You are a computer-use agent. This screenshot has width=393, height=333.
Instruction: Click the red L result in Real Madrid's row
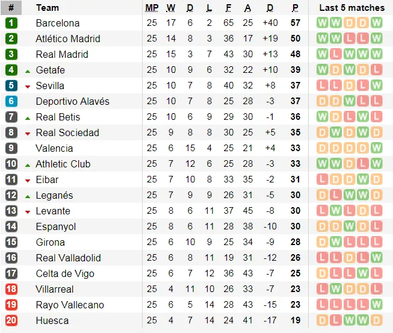[x=335, y=54]
